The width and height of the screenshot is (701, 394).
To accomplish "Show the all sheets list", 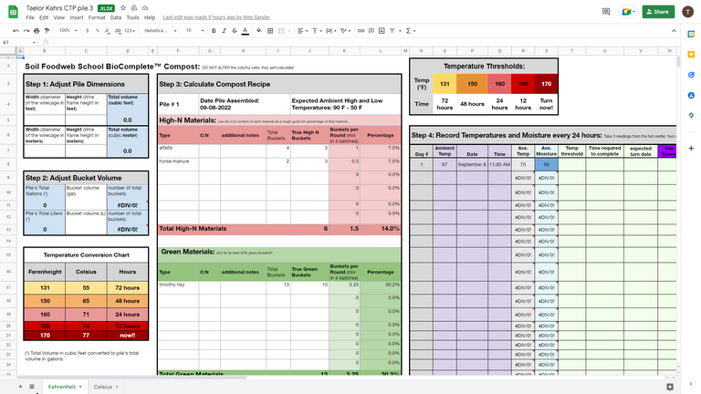I will point(32,387).
